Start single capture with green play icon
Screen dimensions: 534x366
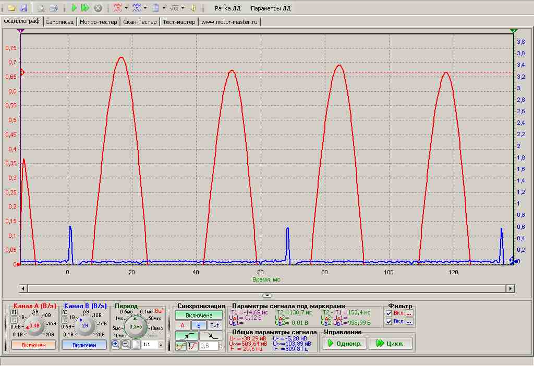[x=74, y=8]
